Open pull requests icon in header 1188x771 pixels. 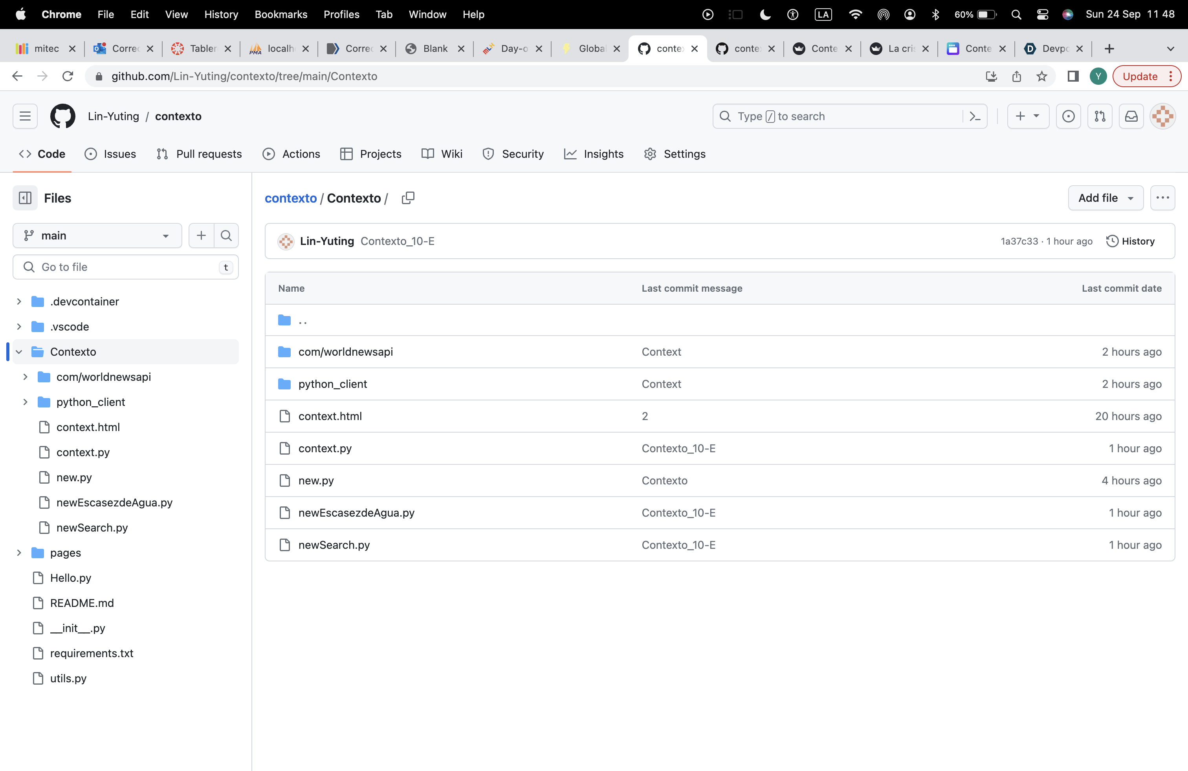point(1100,116)
